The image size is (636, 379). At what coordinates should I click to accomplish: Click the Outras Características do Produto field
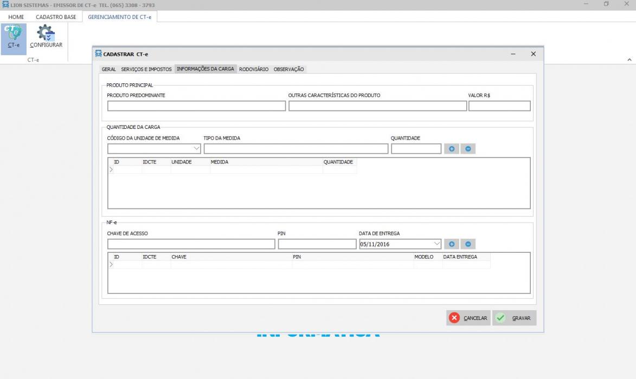(x=377, y=106)
